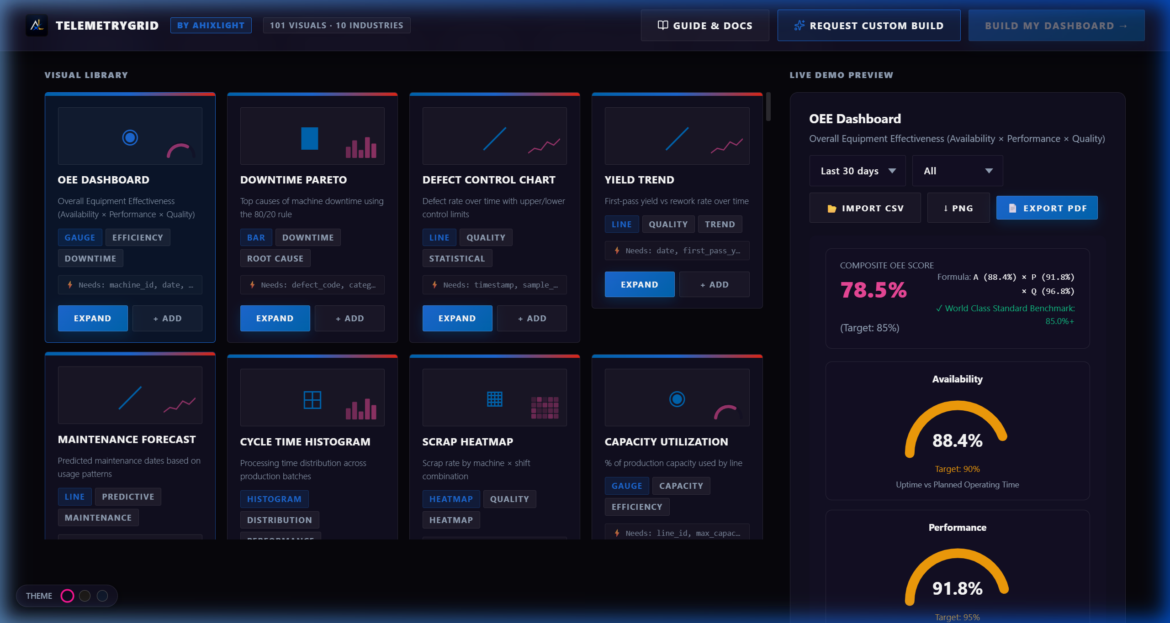This screenshot has height=623, width=1170.
Task: Add Yield Trend visual
Action: click(714, 284)
